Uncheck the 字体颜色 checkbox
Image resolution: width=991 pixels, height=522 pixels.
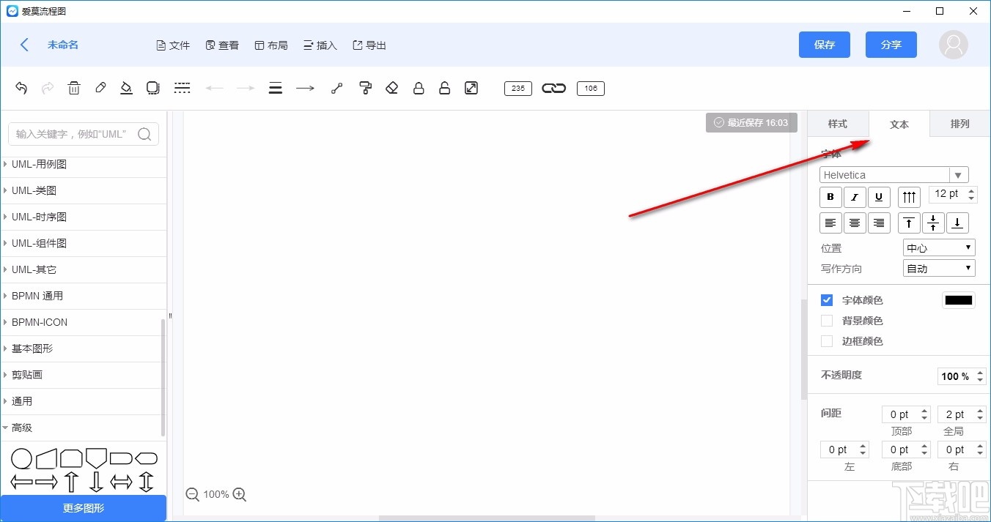pos(827,300)
